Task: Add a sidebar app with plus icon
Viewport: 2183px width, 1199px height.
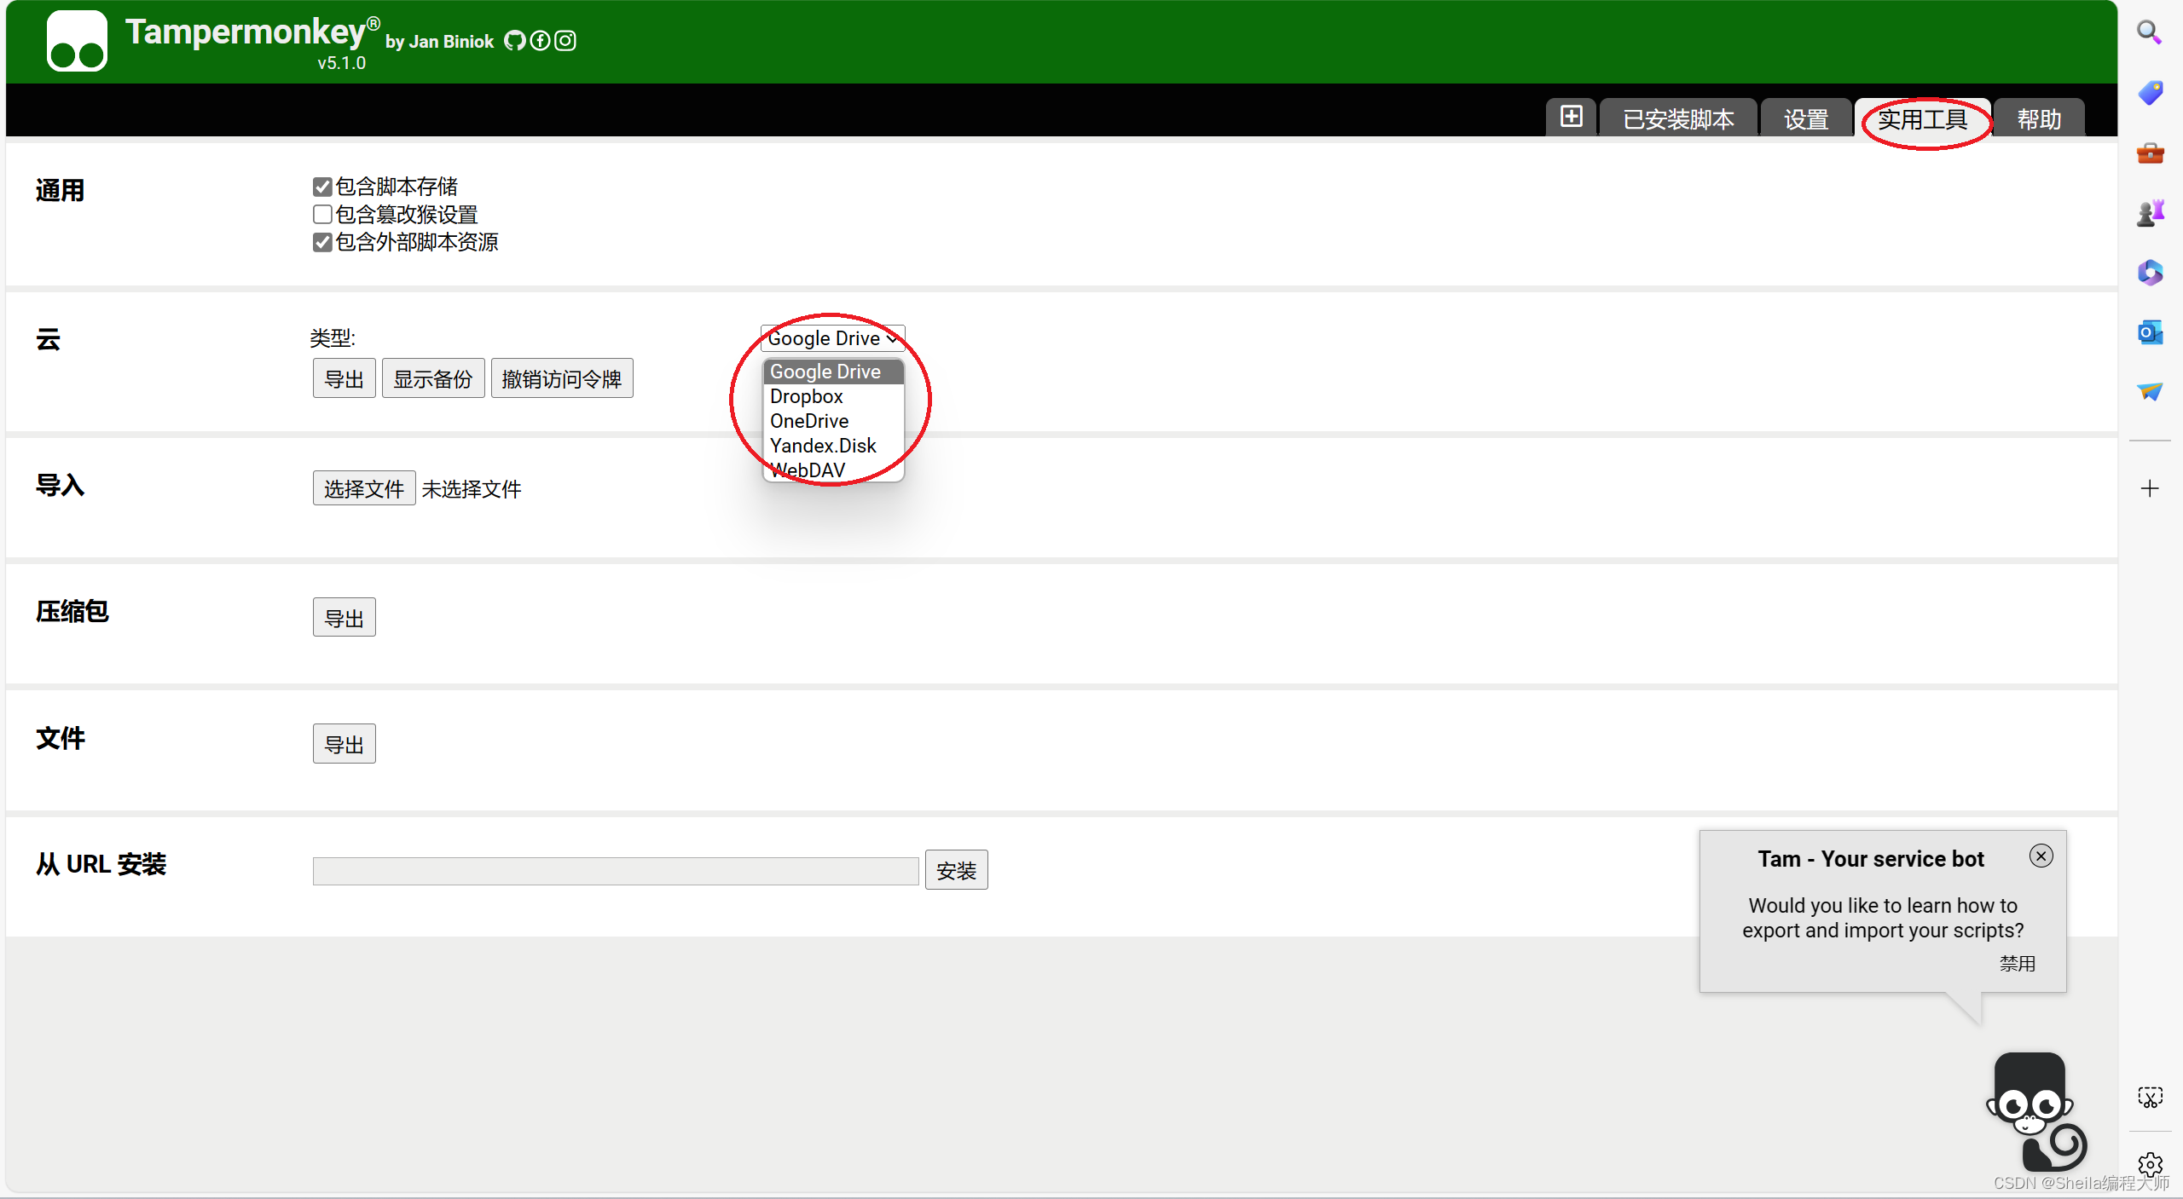Action: tap(2150, 488)
